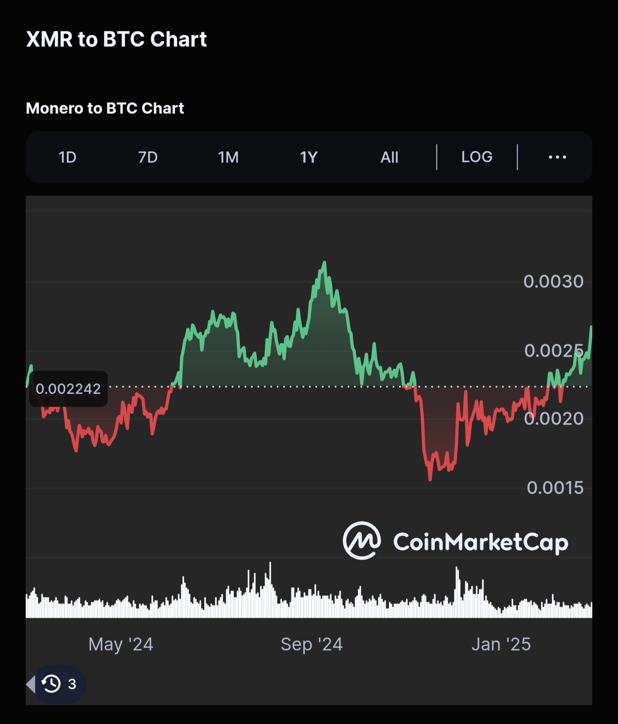
Task: Open the three-dot more options menu
Action: coord(557,157)
